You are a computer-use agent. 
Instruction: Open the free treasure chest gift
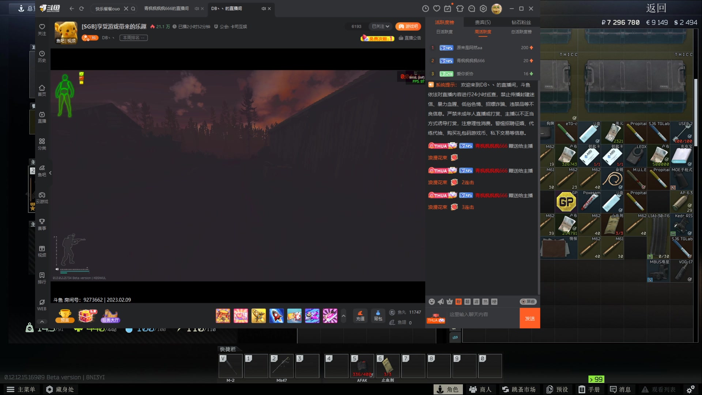click(88, 316)
